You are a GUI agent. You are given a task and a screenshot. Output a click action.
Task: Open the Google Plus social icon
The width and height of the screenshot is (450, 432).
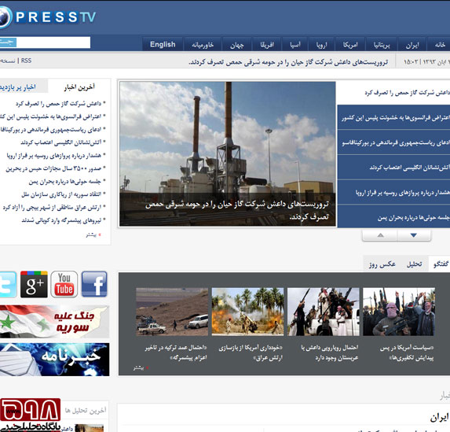34,284
